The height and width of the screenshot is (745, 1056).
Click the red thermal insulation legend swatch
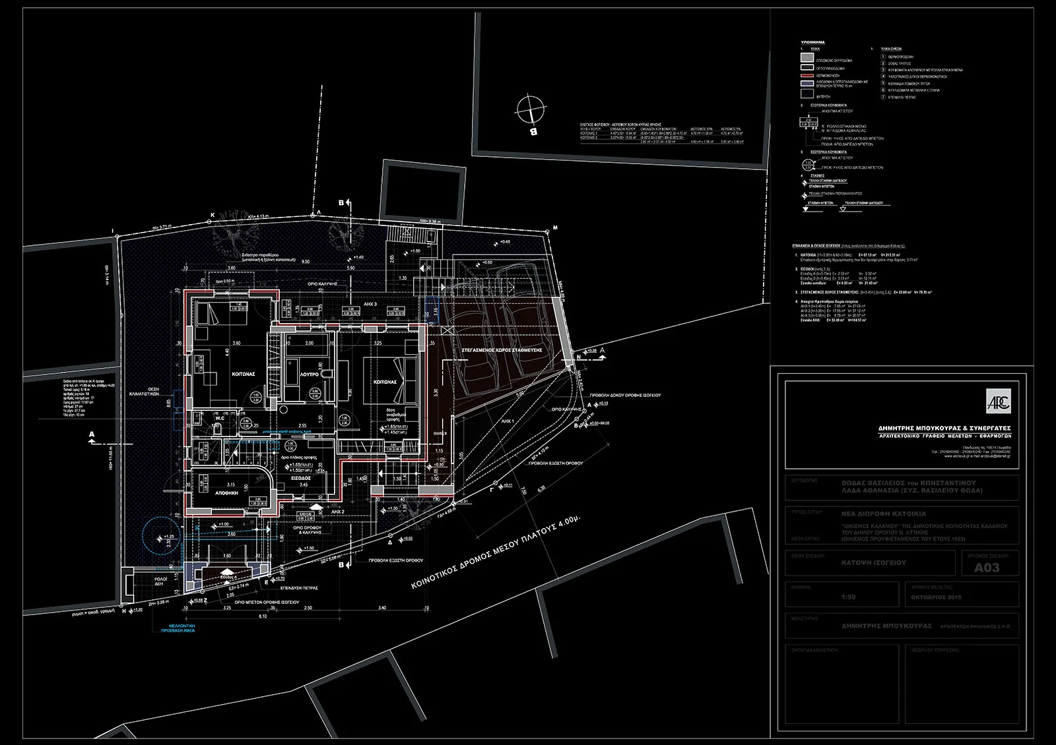tap(807, 76)
